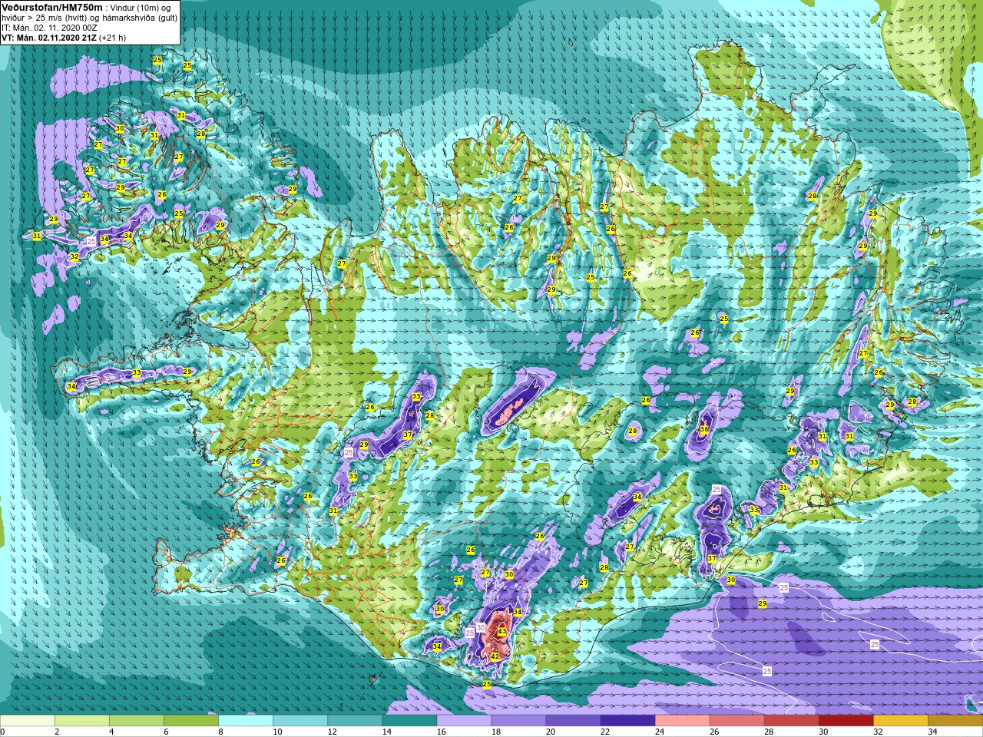Pick the 10–12 m/s turquoise legend swatch

click(300, 721)
